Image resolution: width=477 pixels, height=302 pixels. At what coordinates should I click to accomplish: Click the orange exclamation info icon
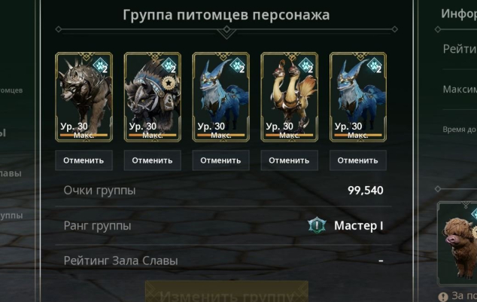coord(443,296)
